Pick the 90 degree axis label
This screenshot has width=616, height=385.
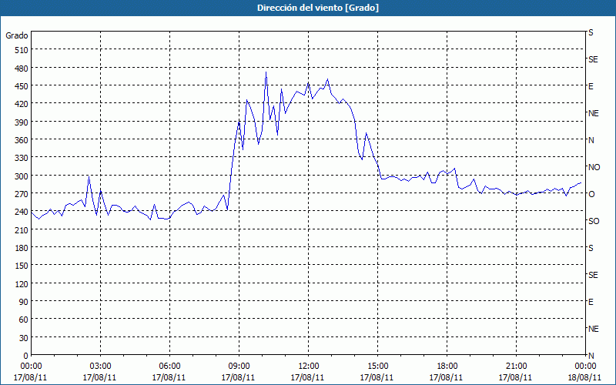click(x=24, y=302)
